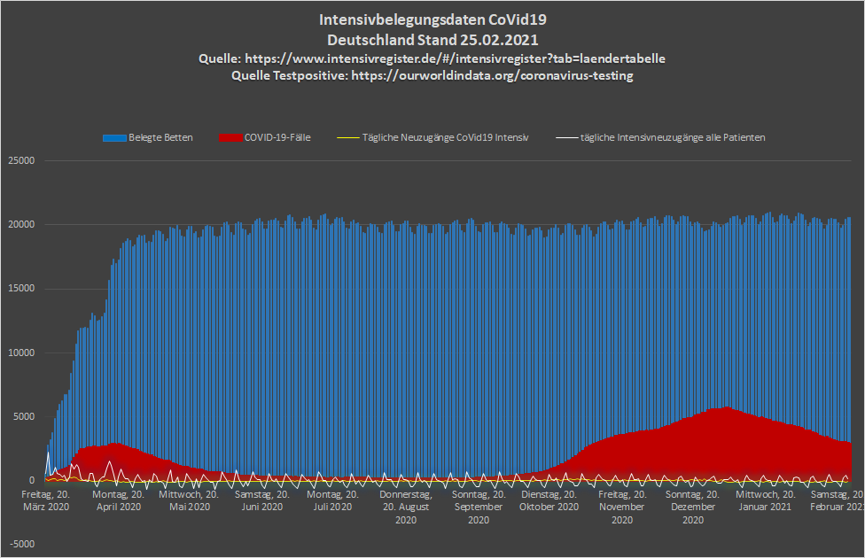This screenshot has width=865, height=558.
Task: Click the intensivregister.de source URL line
Action: [432, 58]
